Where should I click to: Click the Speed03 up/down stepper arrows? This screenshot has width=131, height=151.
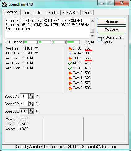click(x=31, y=111)
